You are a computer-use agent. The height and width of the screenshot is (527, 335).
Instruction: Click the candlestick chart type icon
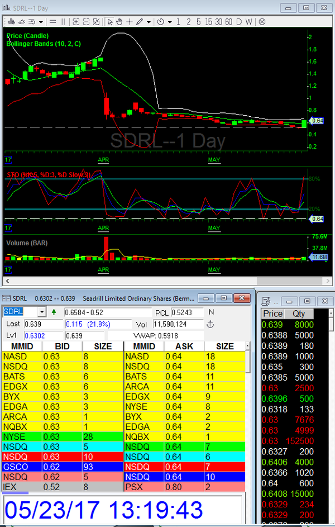tap(11, 22)
